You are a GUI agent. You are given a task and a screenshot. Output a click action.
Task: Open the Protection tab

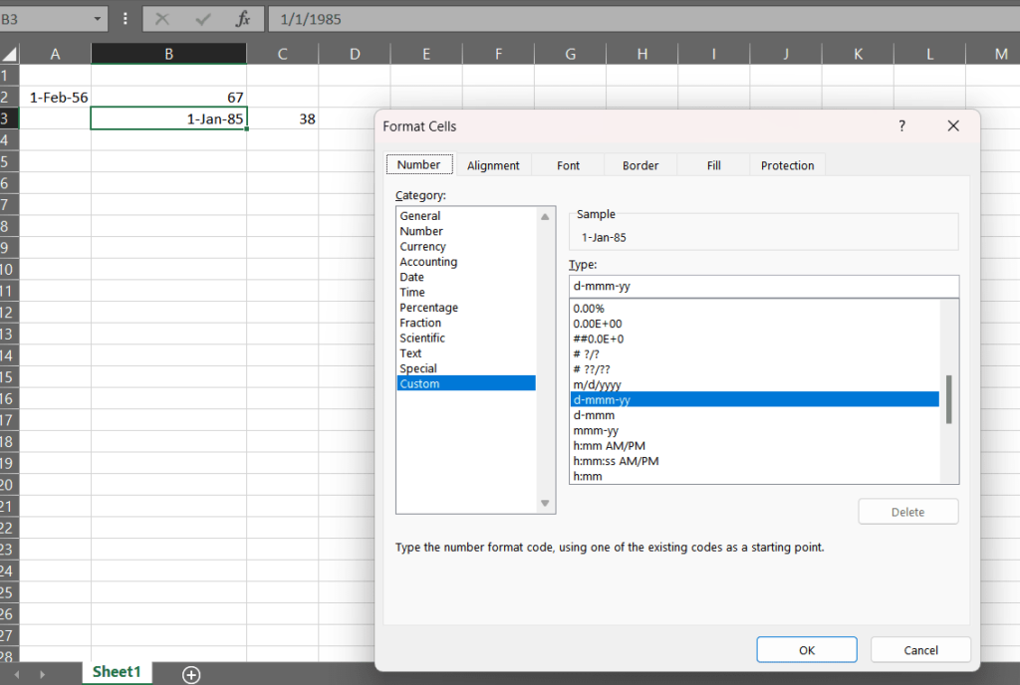click(787, 165)
